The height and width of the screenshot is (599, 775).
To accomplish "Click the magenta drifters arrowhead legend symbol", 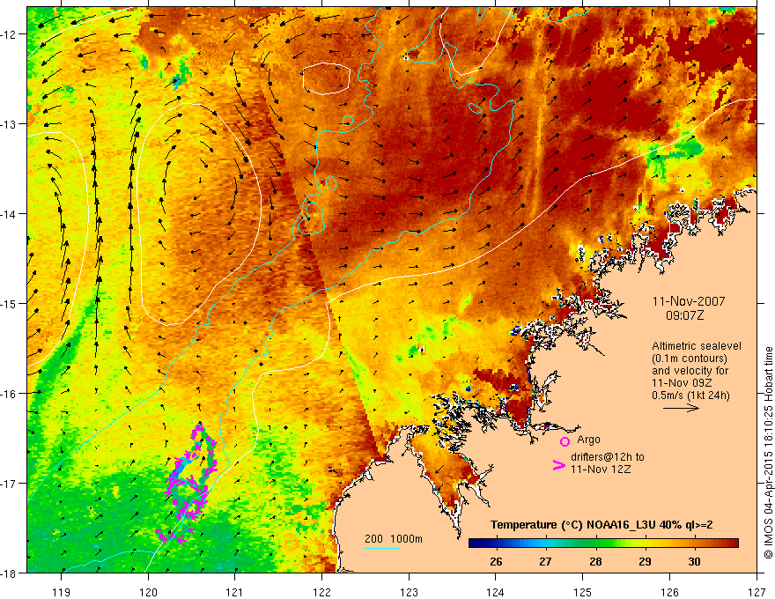I will pyautogui.click(x=559, y=464).
